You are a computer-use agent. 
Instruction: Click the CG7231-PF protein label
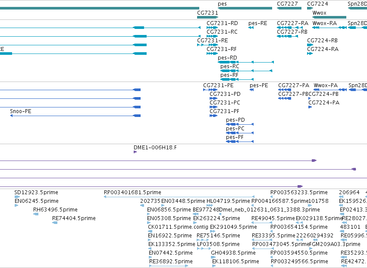tap(224, 112)
